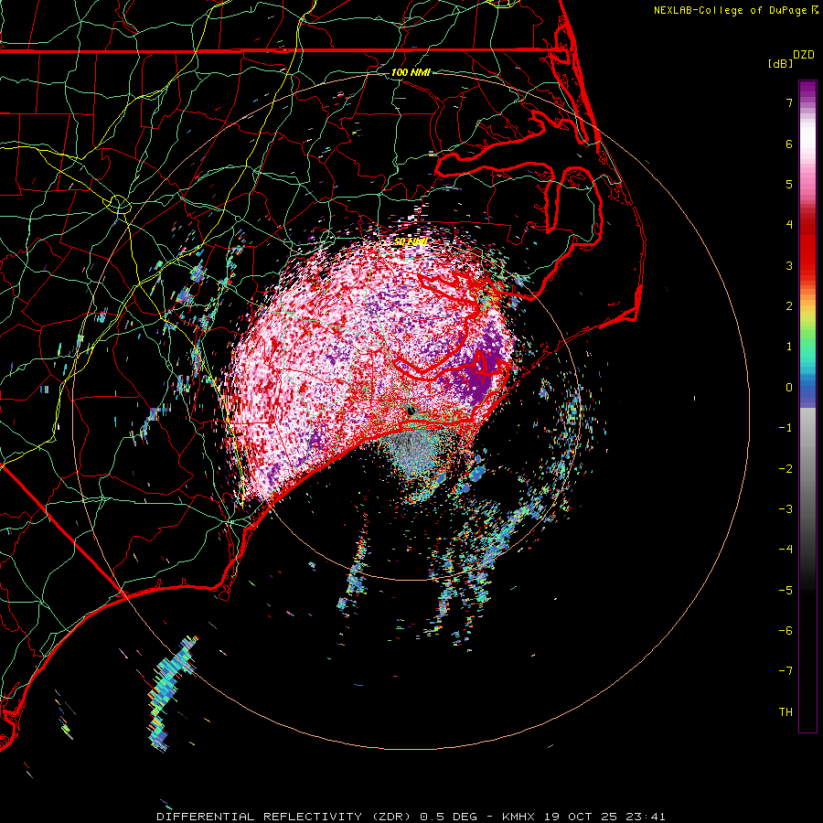823x823 pixels.
Task: Select the 0 dB scale label
Action: [x=789, y=388]
